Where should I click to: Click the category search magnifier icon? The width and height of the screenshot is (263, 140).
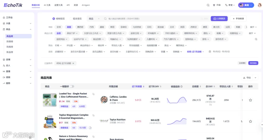[256, 39]
